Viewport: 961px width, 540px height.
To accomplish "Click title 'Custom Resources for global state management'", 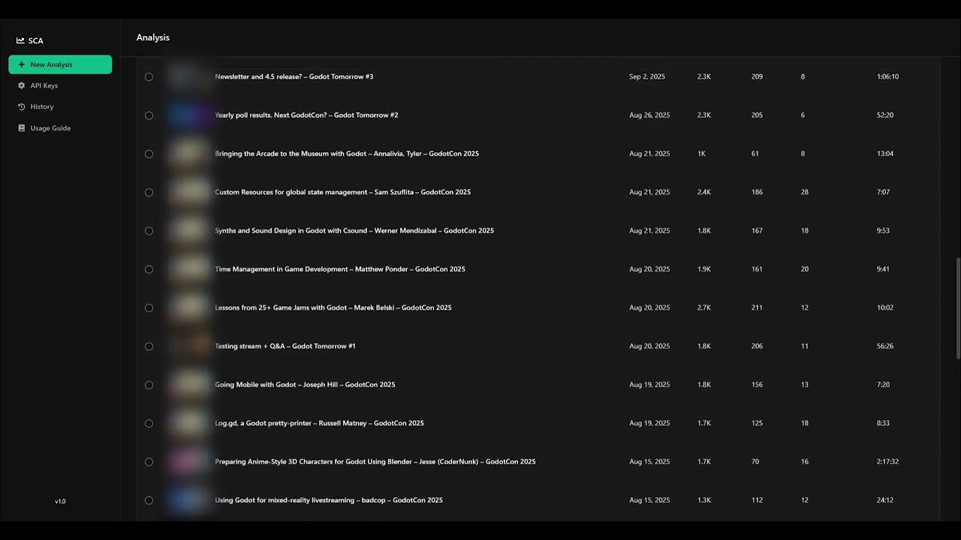I will pos(291,192).
